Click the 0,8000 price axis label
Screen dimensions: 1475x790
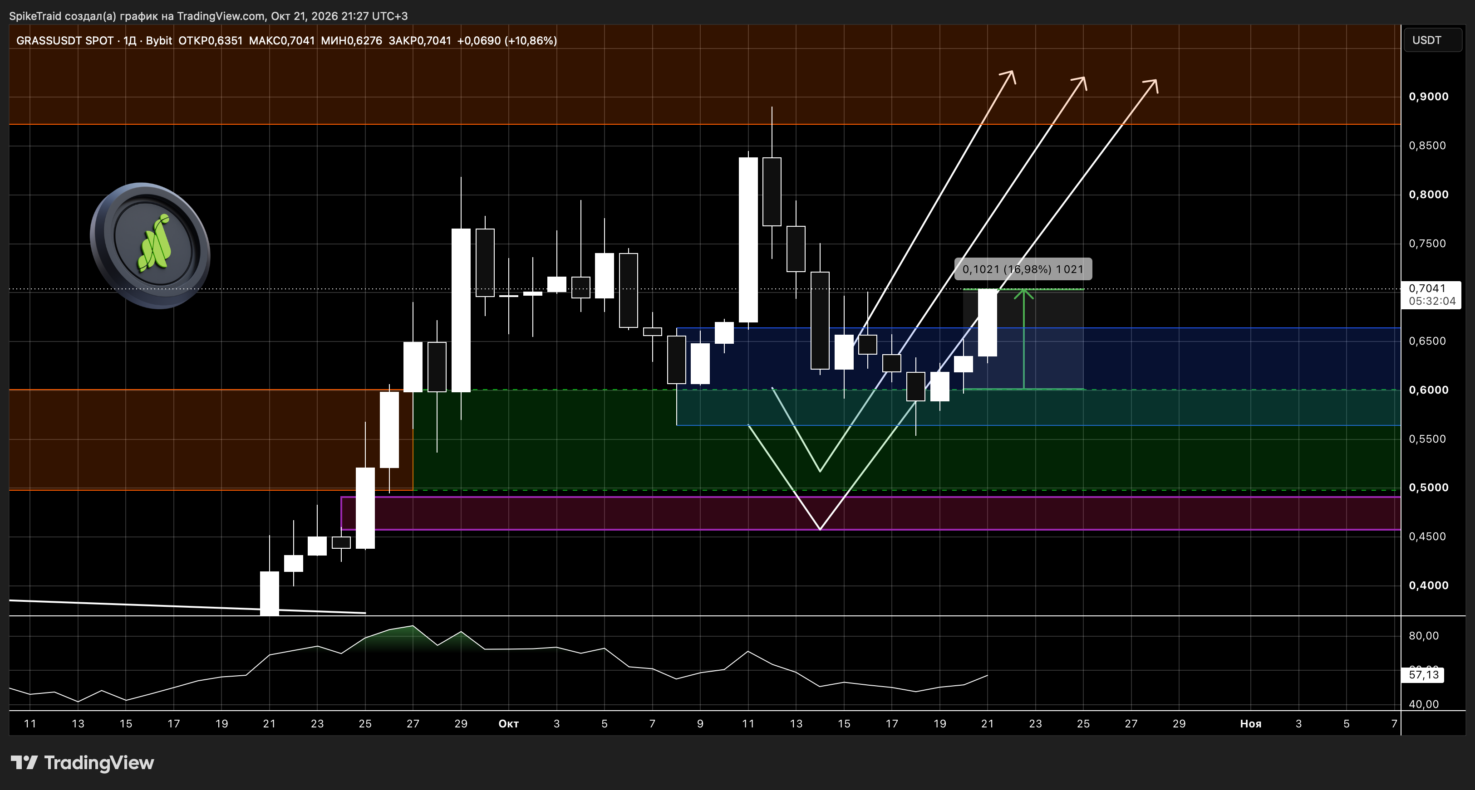1428,195
